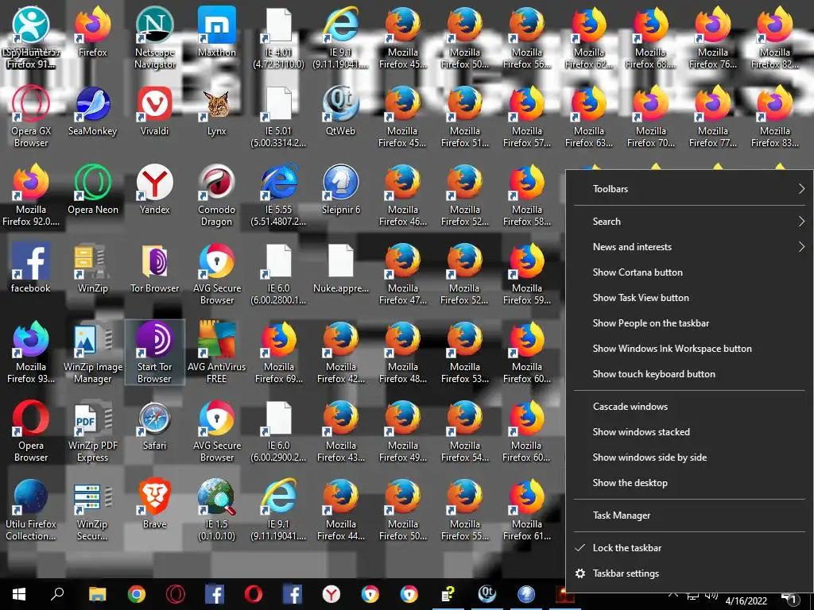814x610 pixels.
Task: Choose Cascade windows from the menu
Action: [x=689, y=407]
